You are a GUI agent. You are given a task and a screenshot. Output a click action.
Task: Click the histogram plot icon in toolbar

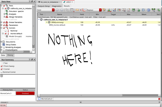109,10
